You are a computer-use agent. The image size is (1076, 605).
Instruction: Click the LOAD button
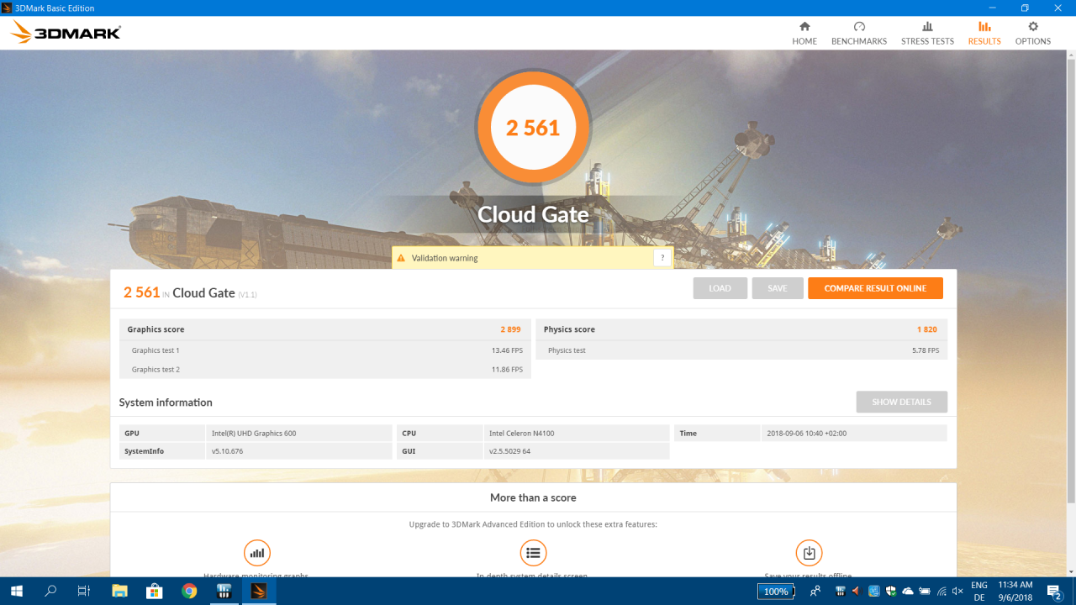pyautogui.click(x=720, y=288)
